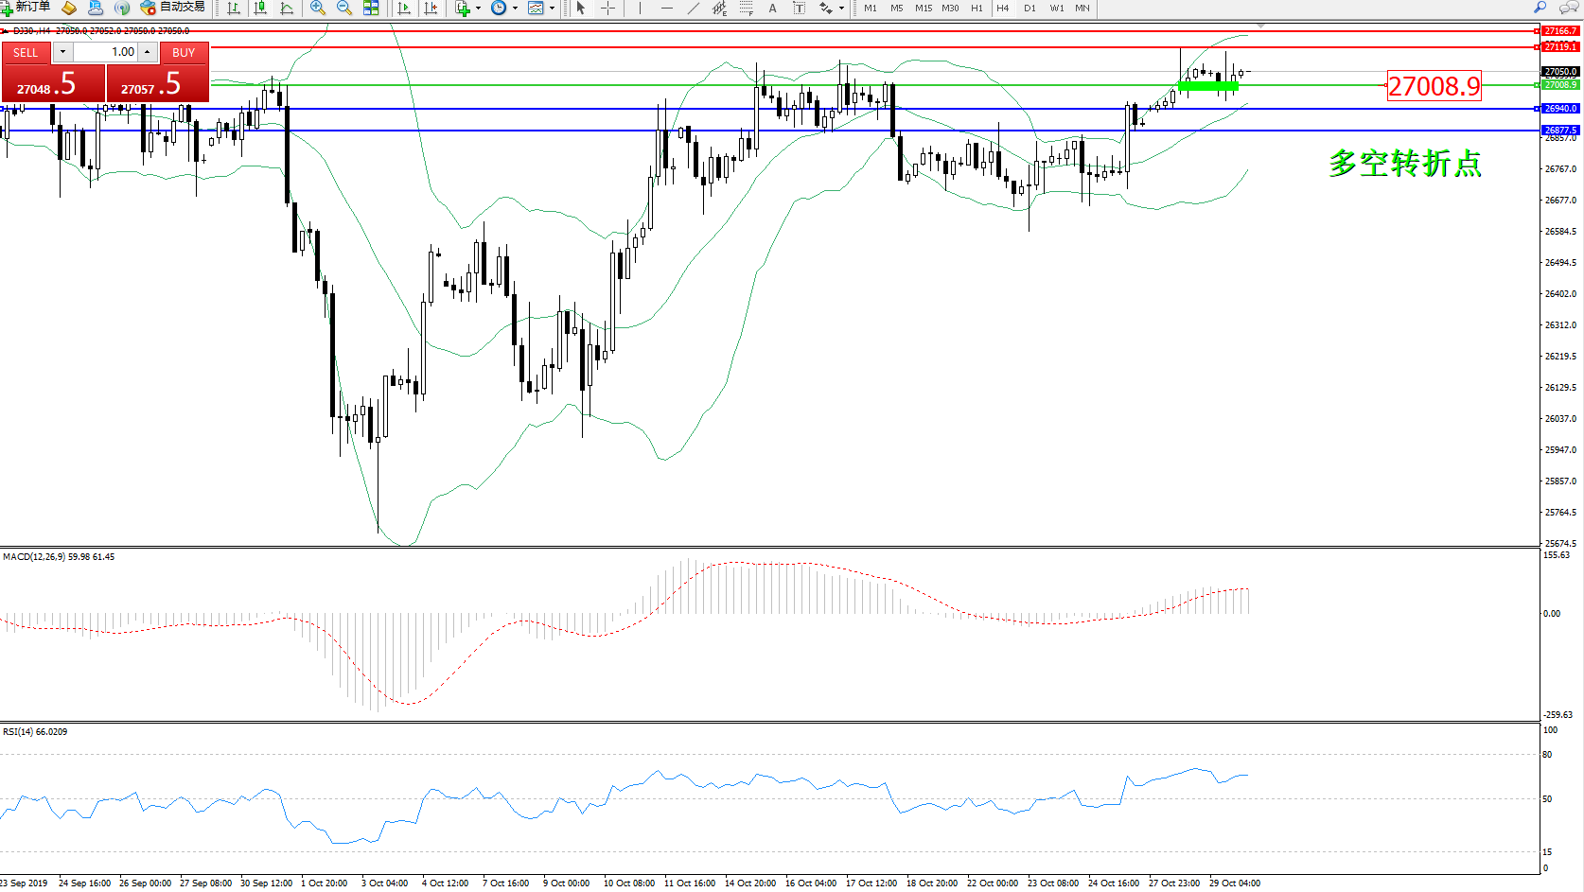Click the zoom in magnifier icon
The image size is (1584, 892).
[318, 8]
